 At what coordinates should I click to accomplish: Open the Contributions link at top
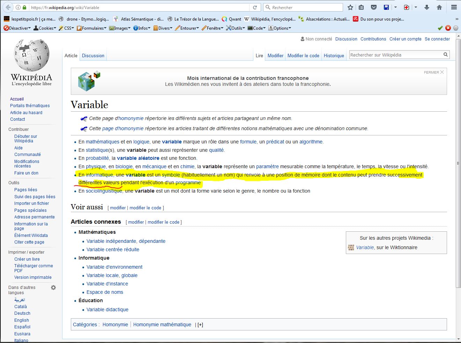click(373, 39)
